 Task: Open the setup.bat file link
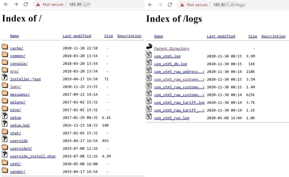pyautogui.click(x=20, y=125)
